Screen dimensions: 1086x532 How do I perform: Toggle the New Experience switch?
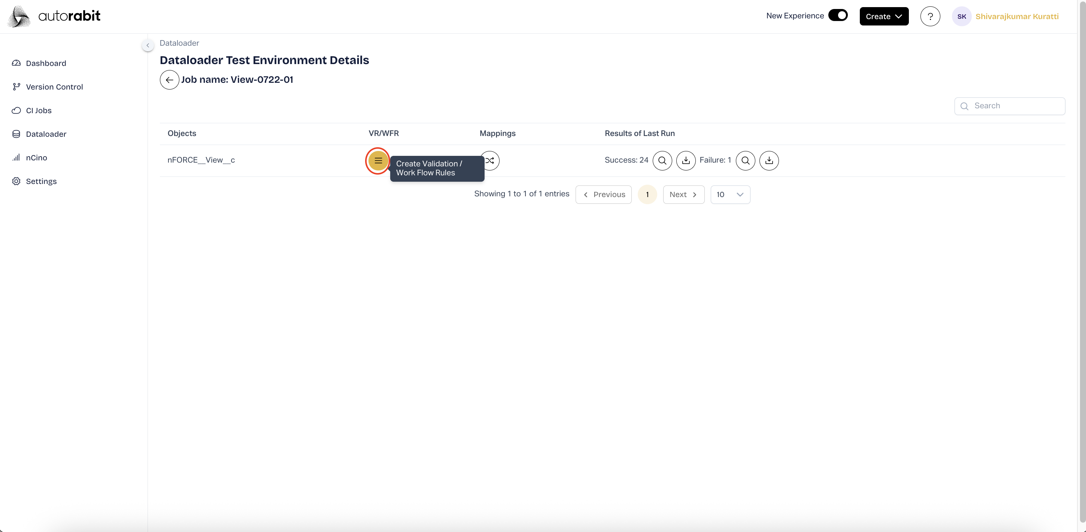pyautogui.click(x=837, y=16)
